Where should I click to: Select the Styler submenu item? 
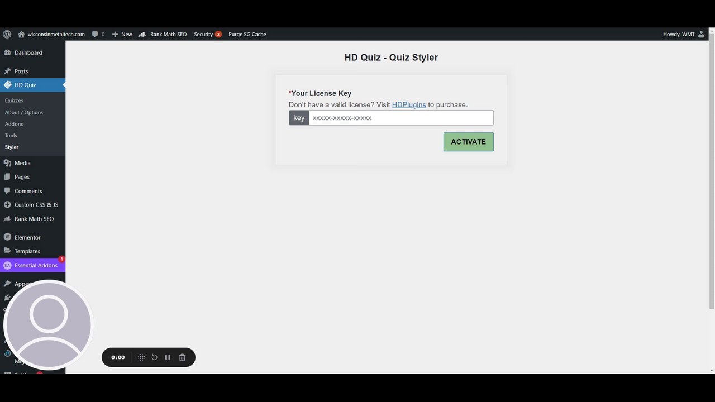click(12, 147)
